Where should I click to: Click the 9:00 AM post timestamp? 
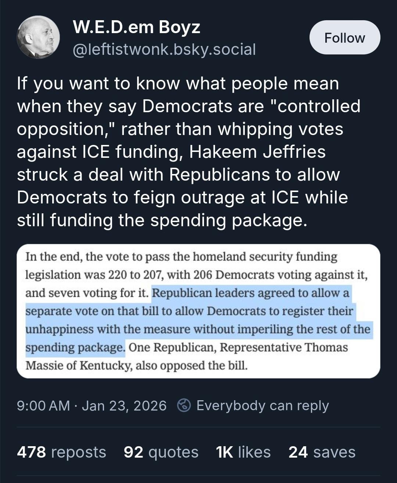tap(43, 405)
